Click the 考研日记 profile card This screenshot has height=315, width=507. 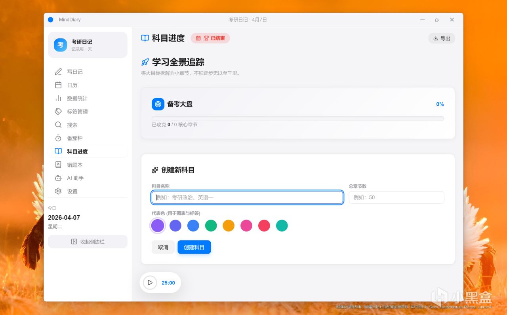click(x=88, y=45)
